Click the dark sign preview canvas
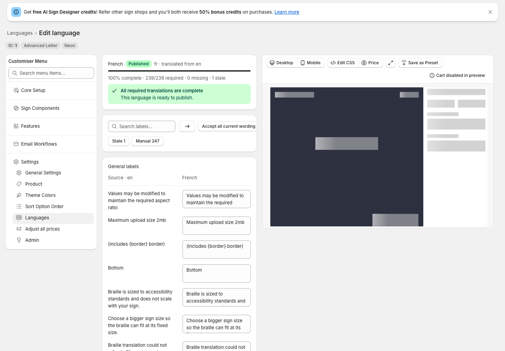The width and height of the screenshot is (505, 351). pos(346,157)
